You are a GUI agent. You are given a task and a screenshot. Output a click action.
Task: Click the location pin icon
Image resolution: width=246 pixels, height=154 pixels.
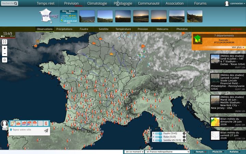tap(11, 130)
